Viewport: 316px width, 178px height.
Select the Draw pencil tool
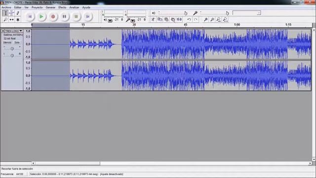18,13
